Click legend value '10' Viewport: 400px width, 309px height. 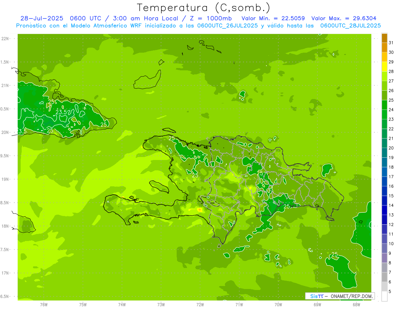click(x=391, y=244)
